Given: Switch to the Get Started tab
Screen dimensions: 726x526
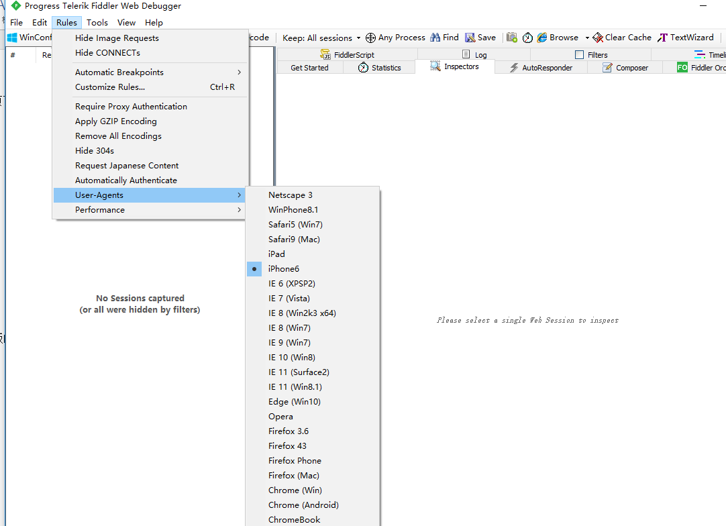Looking at the screenshot, I should click(310, 68).
